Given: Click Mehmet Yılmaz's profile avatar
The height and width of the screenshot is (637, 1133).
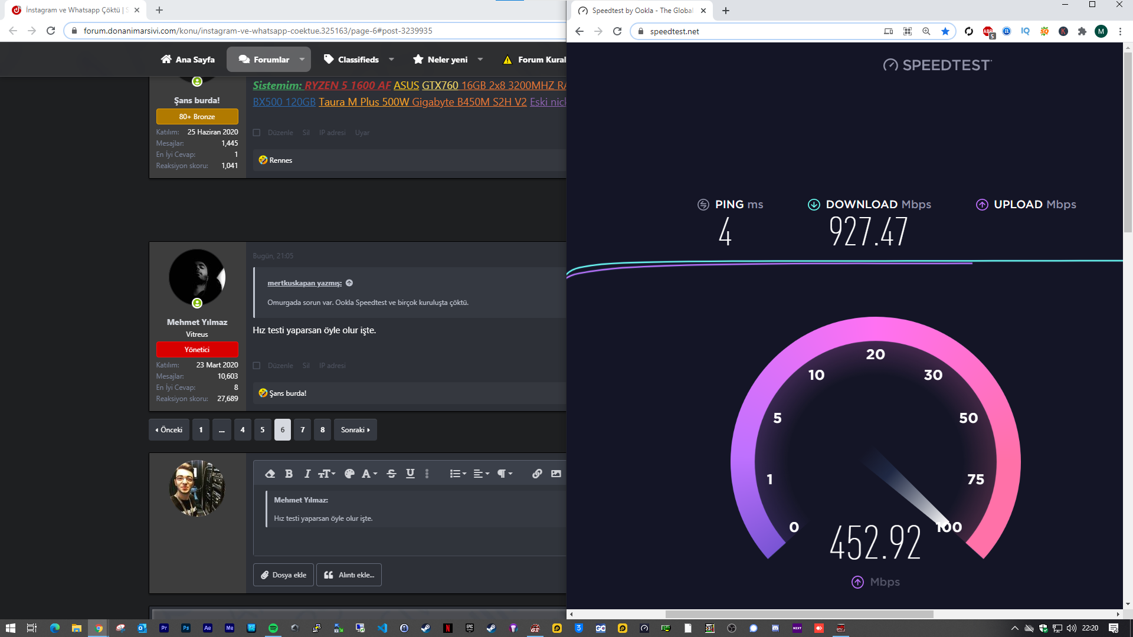Looking at the screenshot, I should pyautogui.click(x=197, y=277).
